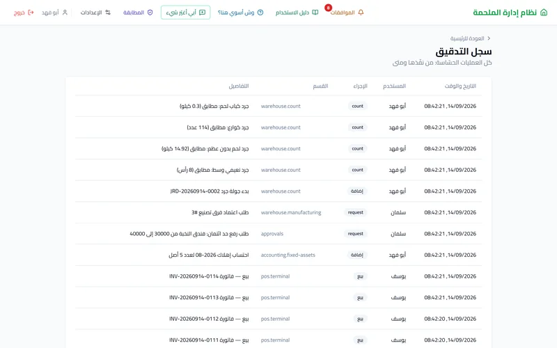Click the الإجراء column header
The height and width of the screenshot is (348, 557).
(360, 86)
